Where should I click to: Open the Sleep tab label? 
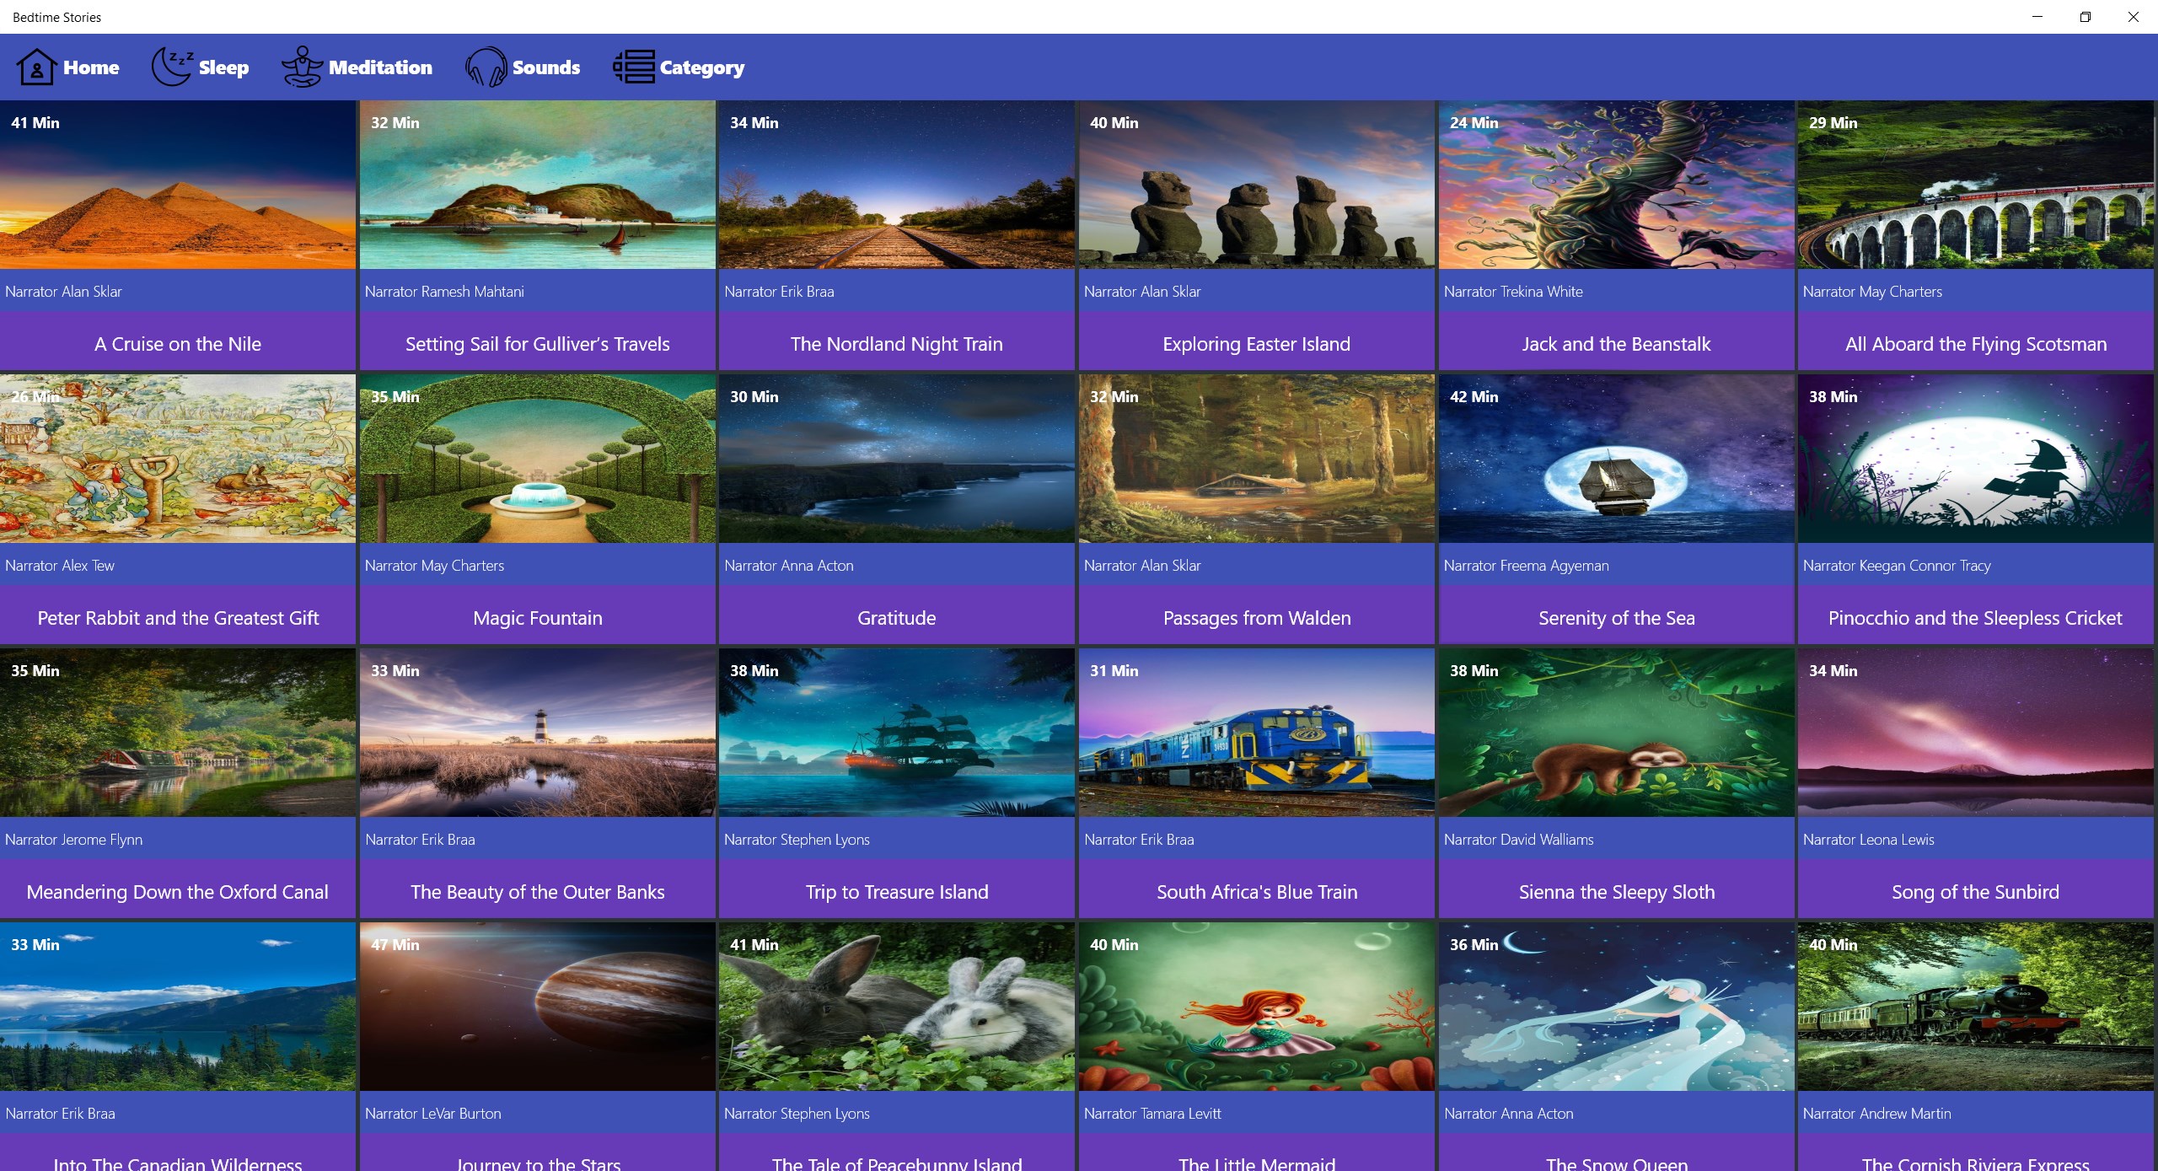(223, 67)
